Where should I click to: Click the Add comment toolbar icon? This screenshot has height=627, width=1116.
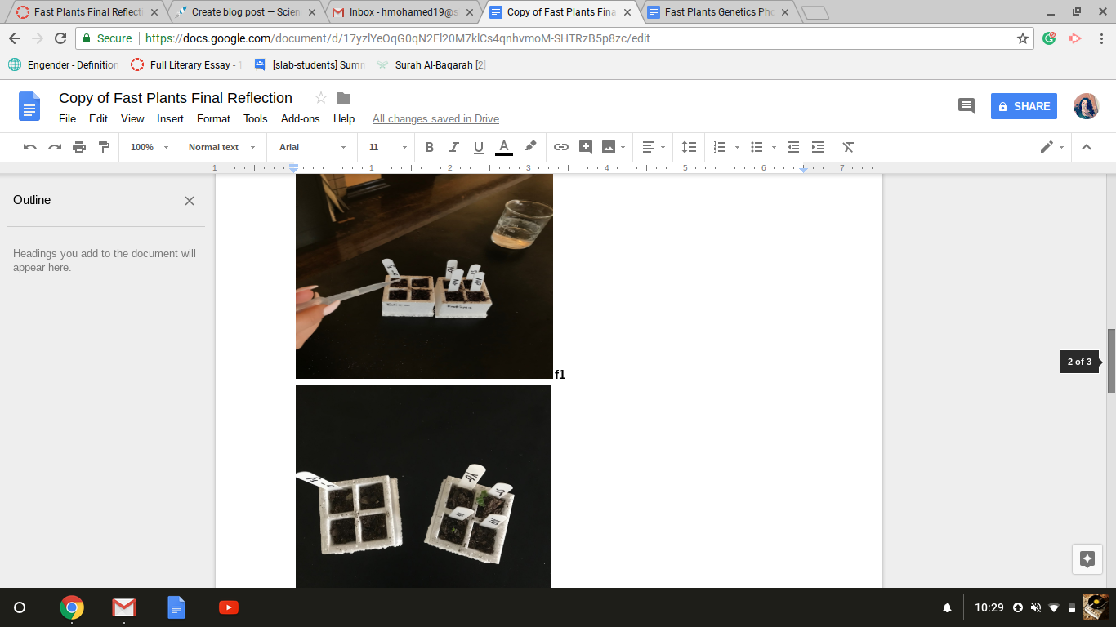pyautogui.click(x=586, y=147)
